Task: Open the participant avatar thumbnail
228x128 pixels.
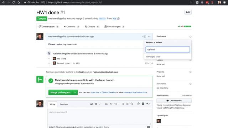Action: 159,121
